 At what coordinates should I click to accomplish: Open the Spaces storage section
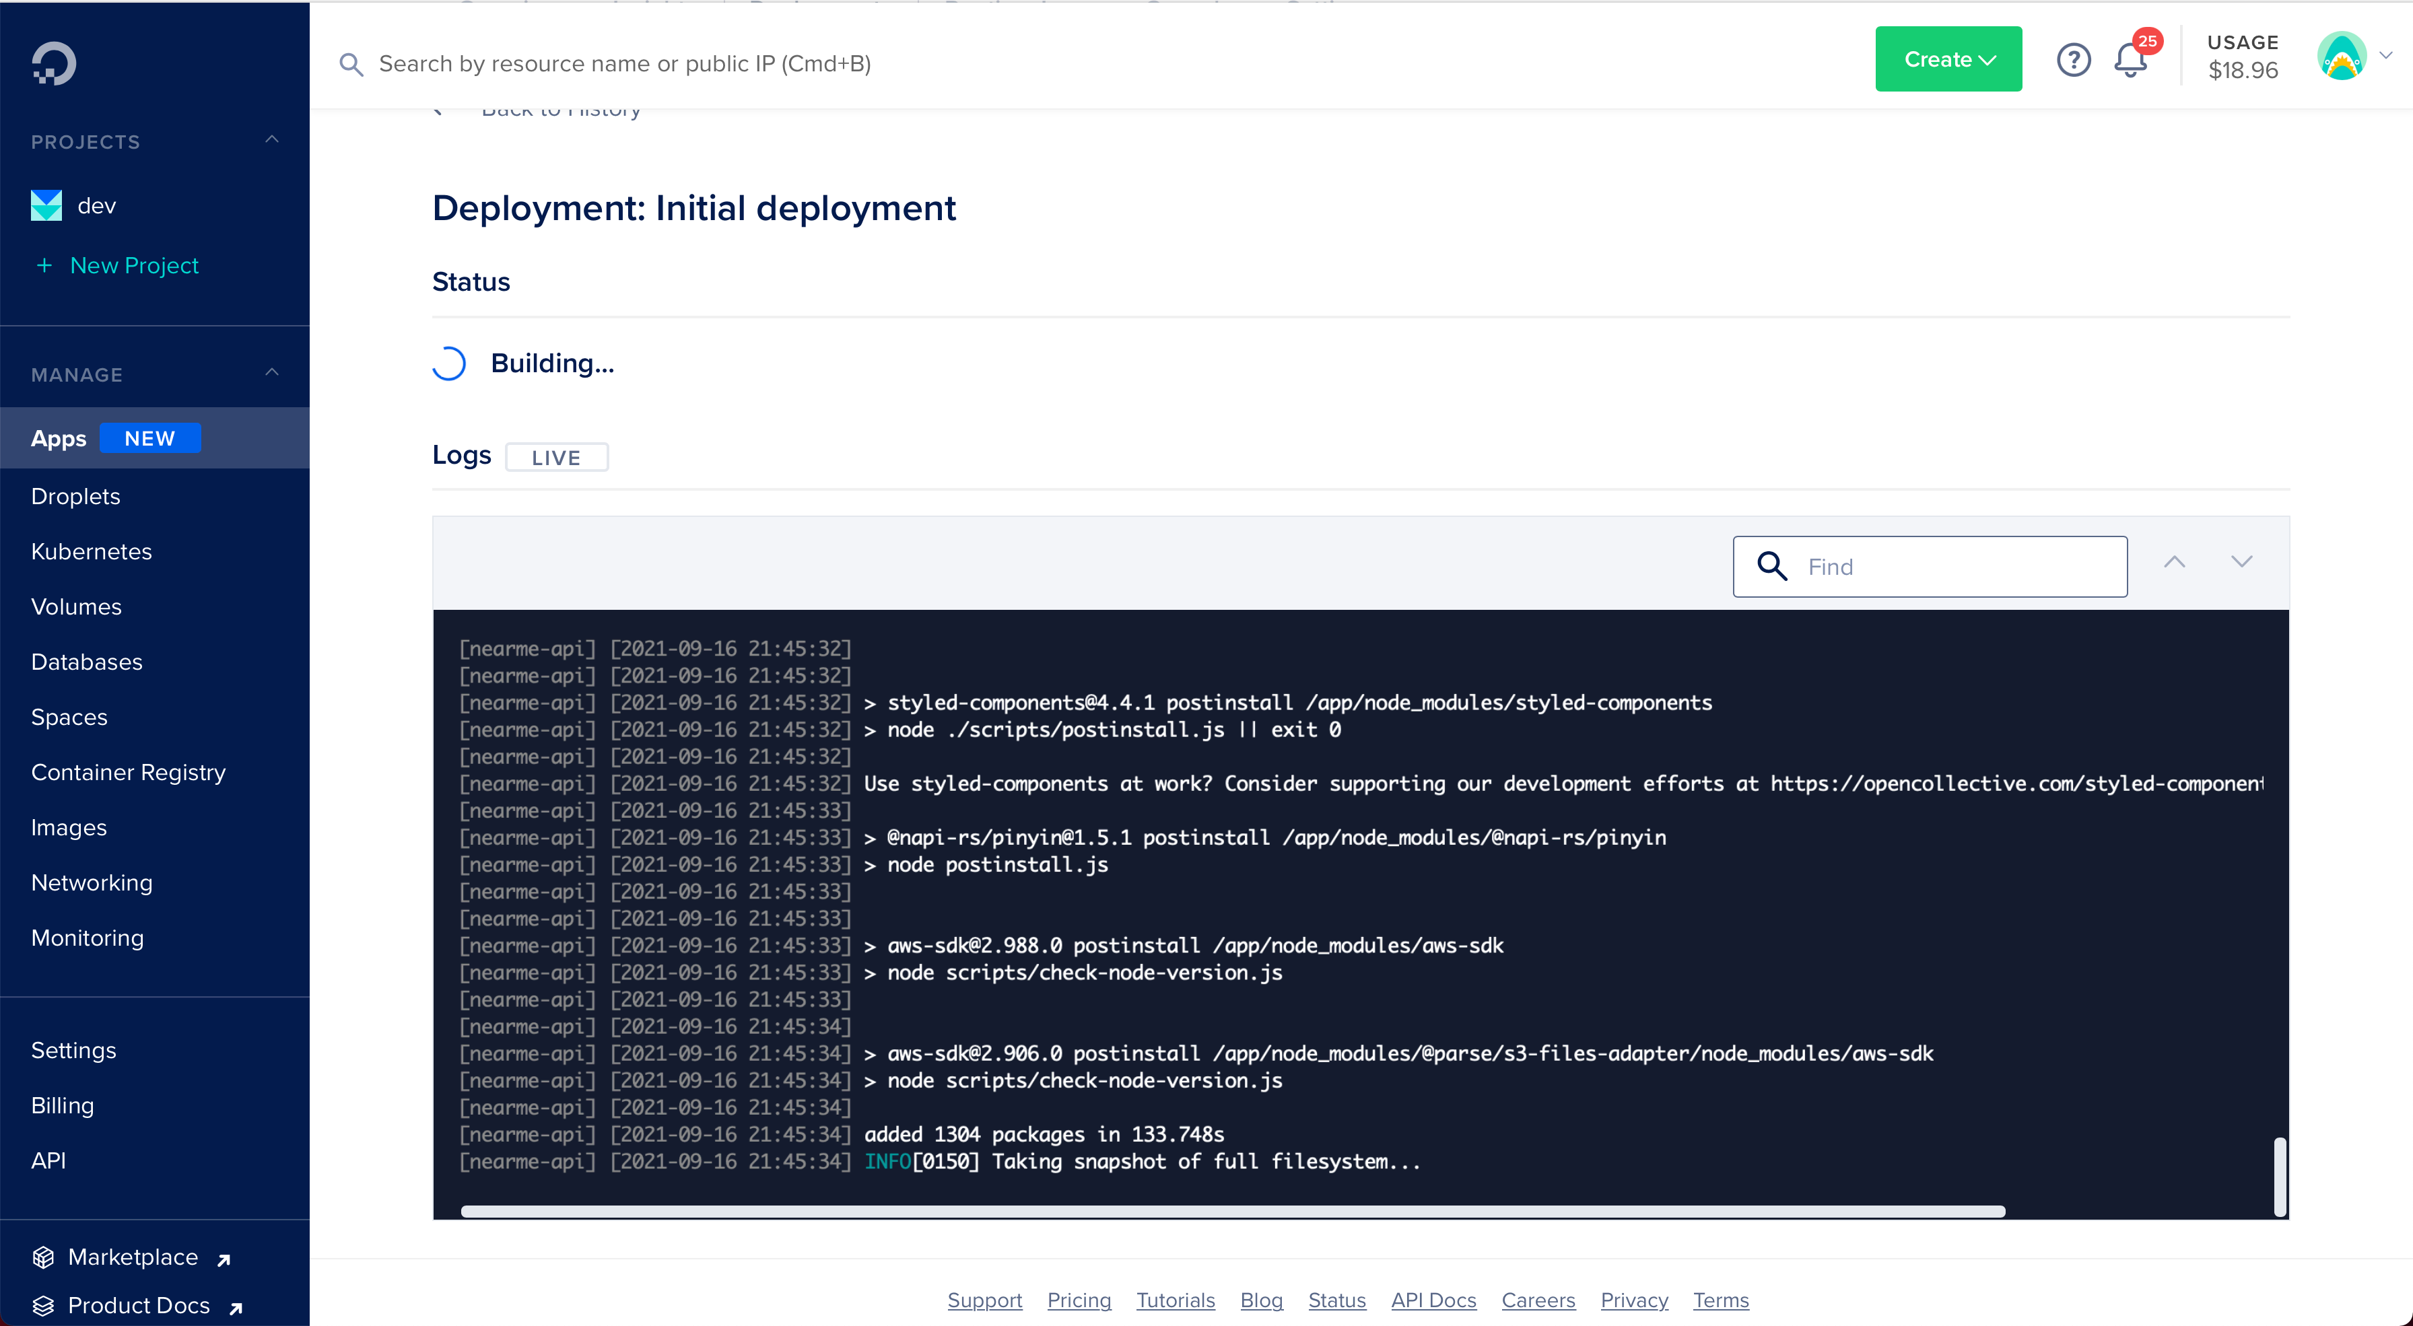tap(69, 717)
